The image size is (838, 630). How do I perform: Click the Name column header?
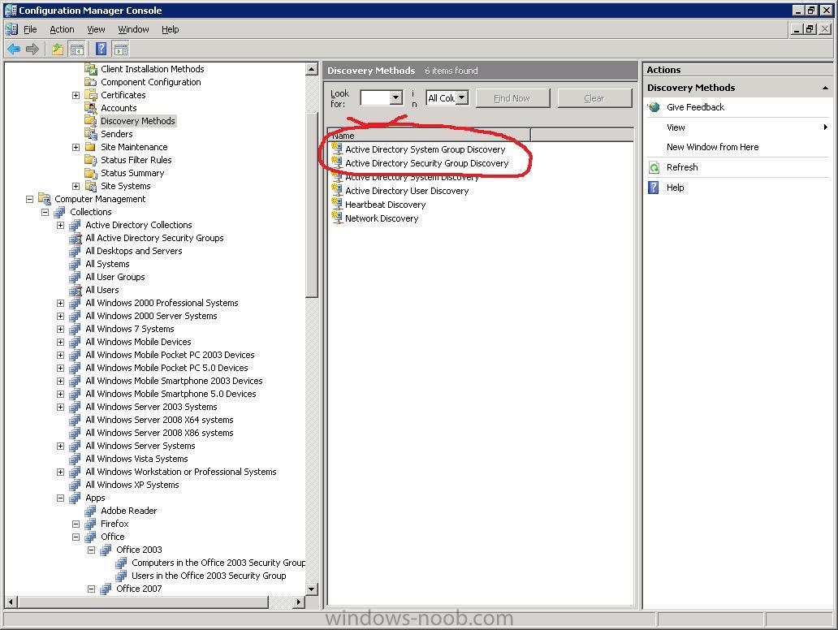point(430,136)
